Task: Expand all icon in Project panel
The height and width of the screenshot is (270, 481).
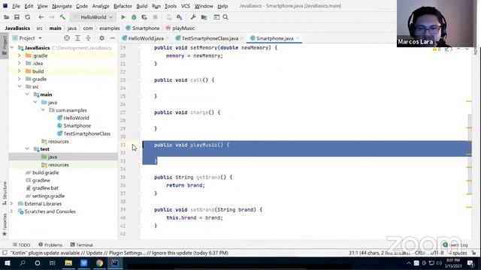Action: pos(77,38)
